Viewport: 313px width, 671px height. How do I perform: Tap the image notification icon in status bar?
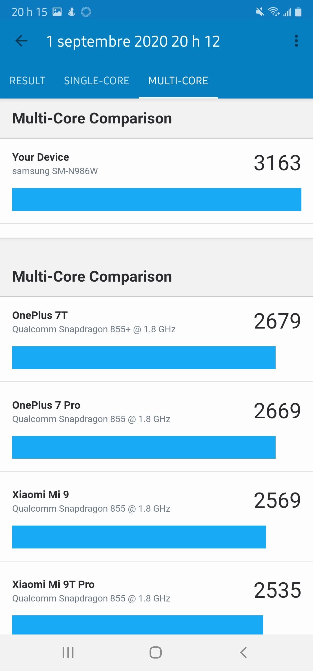(x=57, y=12)
